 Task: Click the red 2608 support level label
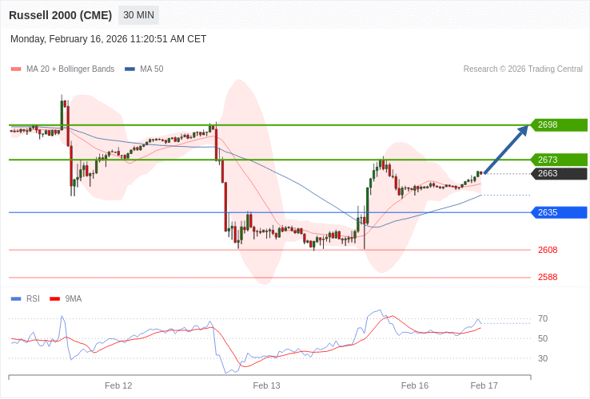pyautogui.click(x=548, y=250)
